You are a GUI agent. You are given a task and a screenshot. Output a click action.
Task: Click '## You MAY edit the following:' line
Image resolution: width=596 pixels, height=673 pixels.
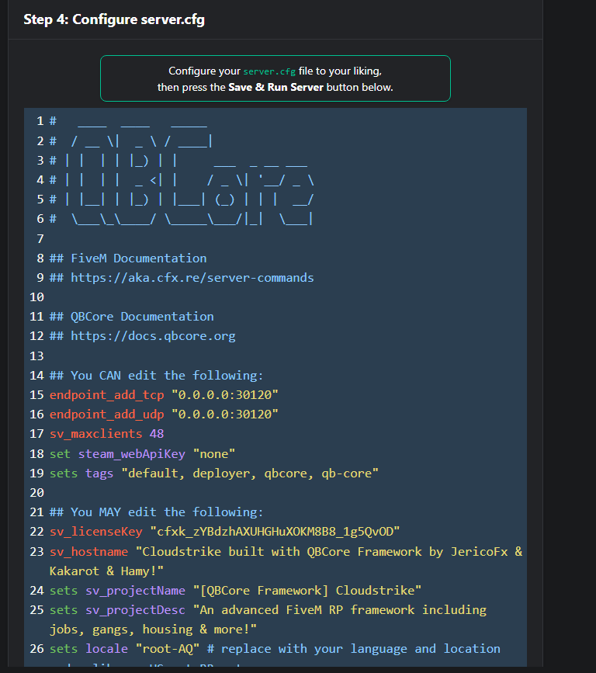(x=156, y=512)
